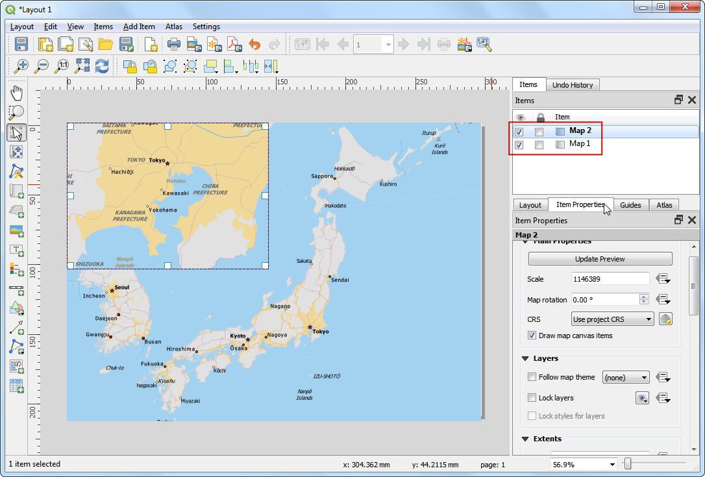The width and height of the screenshot is (705, 477).
Task: Click the Scale input field
Action: click(610, 279)
